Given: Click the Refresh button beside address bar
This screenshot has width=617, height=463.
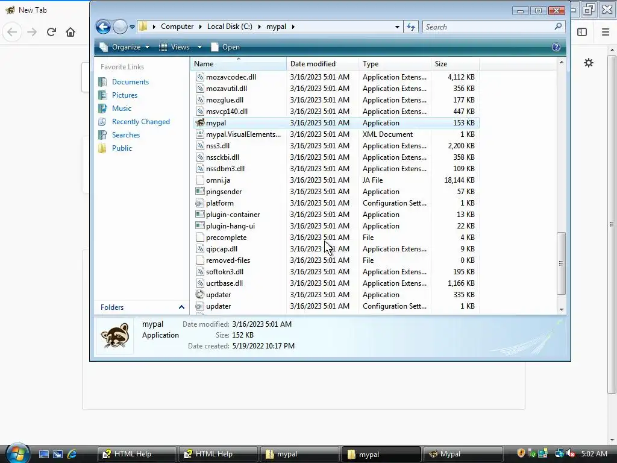Looking at the screenshot, I should (411, 27).
